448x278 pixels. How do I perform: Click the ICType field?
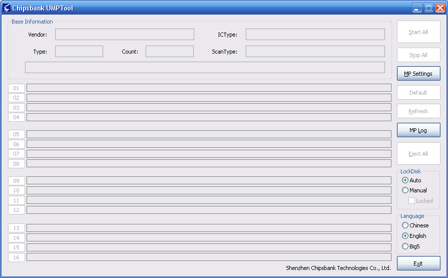click(x=315, y=35)
